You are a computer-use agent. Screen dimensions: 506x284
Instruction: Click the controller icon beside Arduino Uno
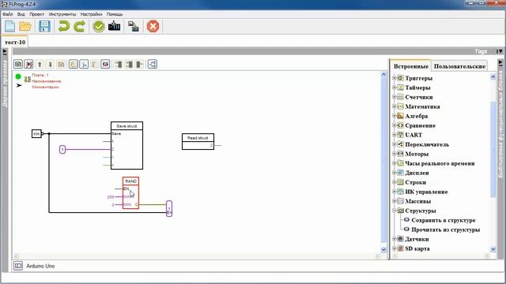coord(18,266)
